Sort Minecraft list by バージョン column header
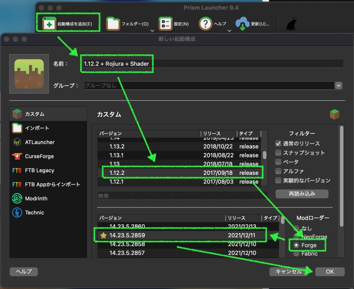 149,134
